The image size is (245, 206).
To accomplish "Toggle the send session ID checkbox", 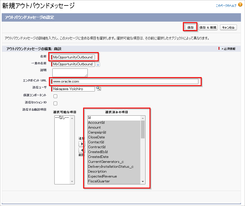I will pos(55,104).
